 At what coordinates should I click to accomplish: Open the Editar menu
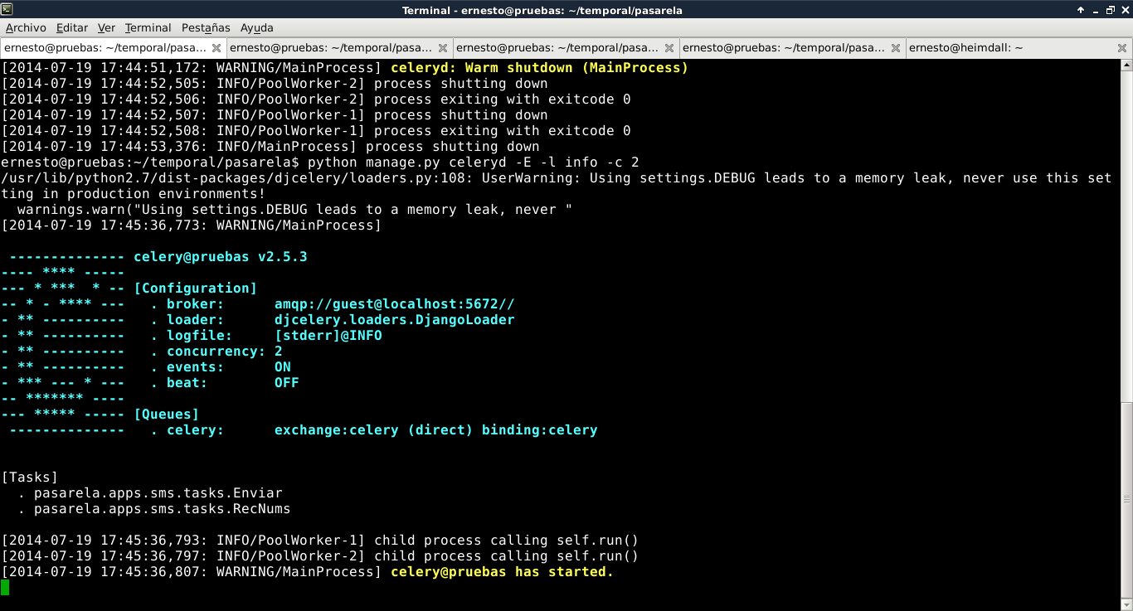click(72, 27)
